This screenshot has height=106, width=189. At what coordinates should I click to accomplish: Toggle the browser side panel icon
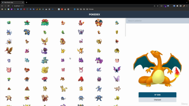coord(180,6)
